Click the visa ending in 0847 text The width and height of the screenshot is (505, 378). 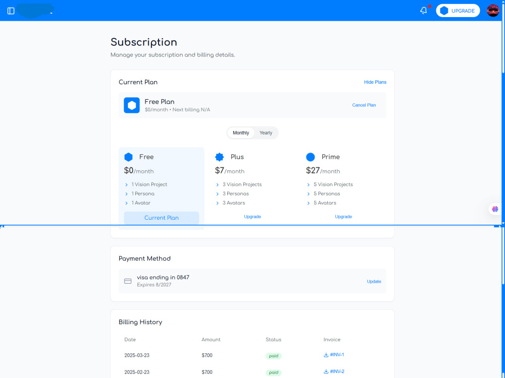[163, 277]
